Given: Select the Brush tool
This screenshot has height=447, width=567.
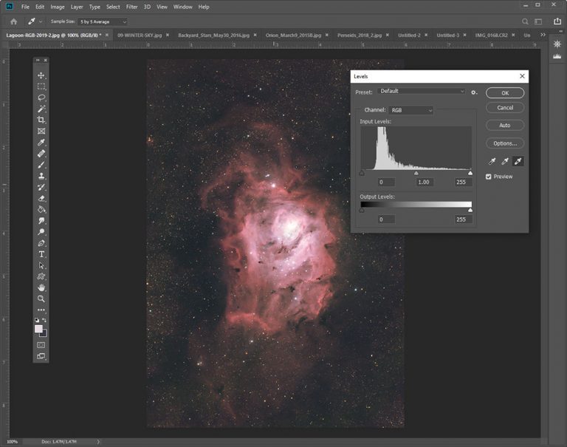Looking at the screenshot, I should [41, 165].
